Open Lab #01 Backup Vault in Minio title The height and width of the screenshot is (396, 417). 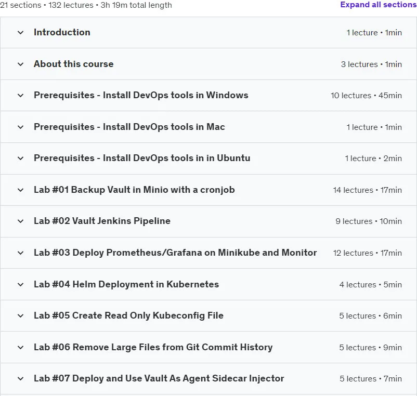(134, 190)
